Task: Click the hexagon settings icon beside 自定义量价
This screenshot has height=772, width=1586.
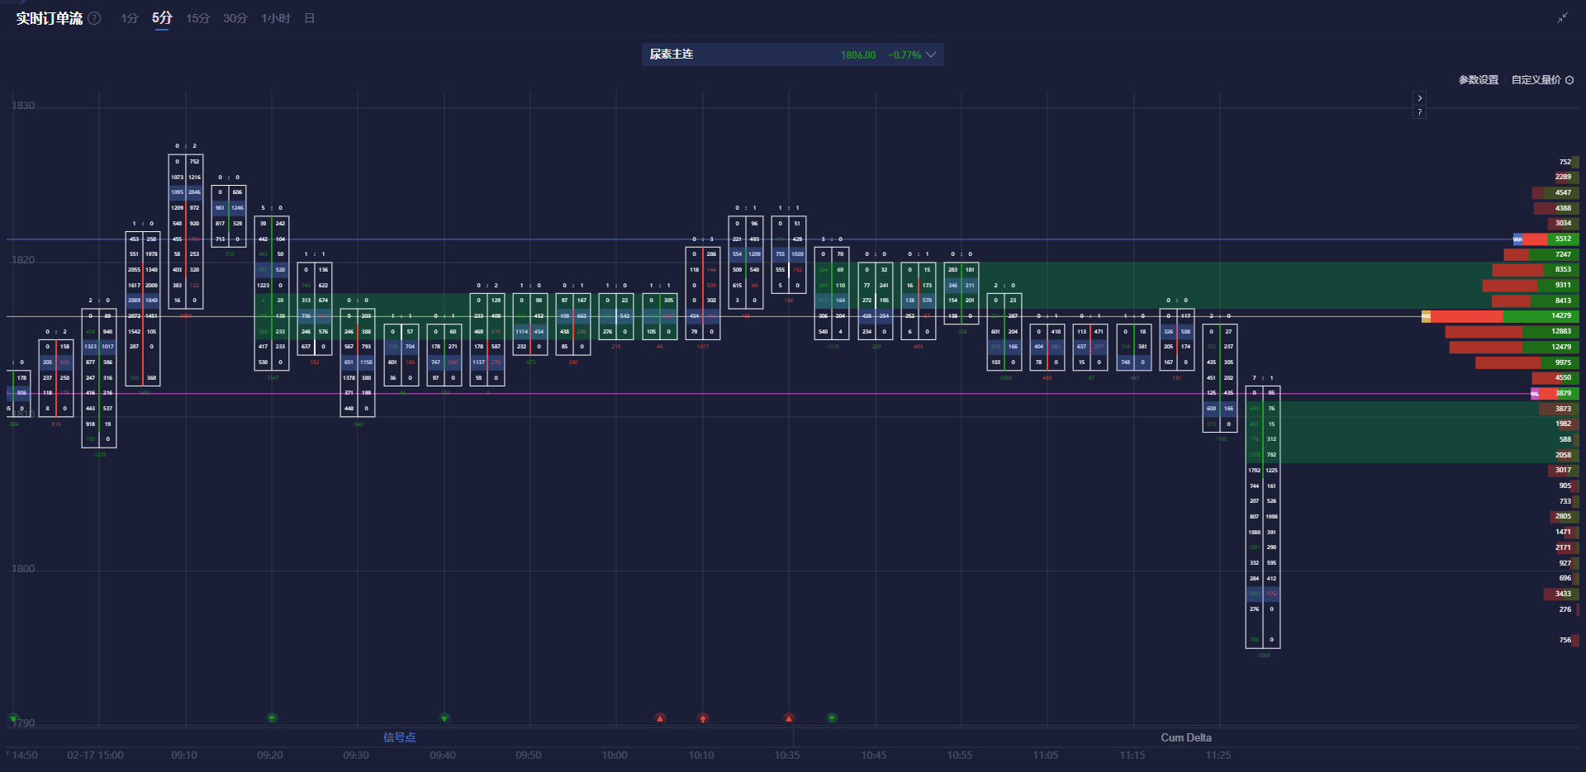Action: click(x=1569, y=80)
